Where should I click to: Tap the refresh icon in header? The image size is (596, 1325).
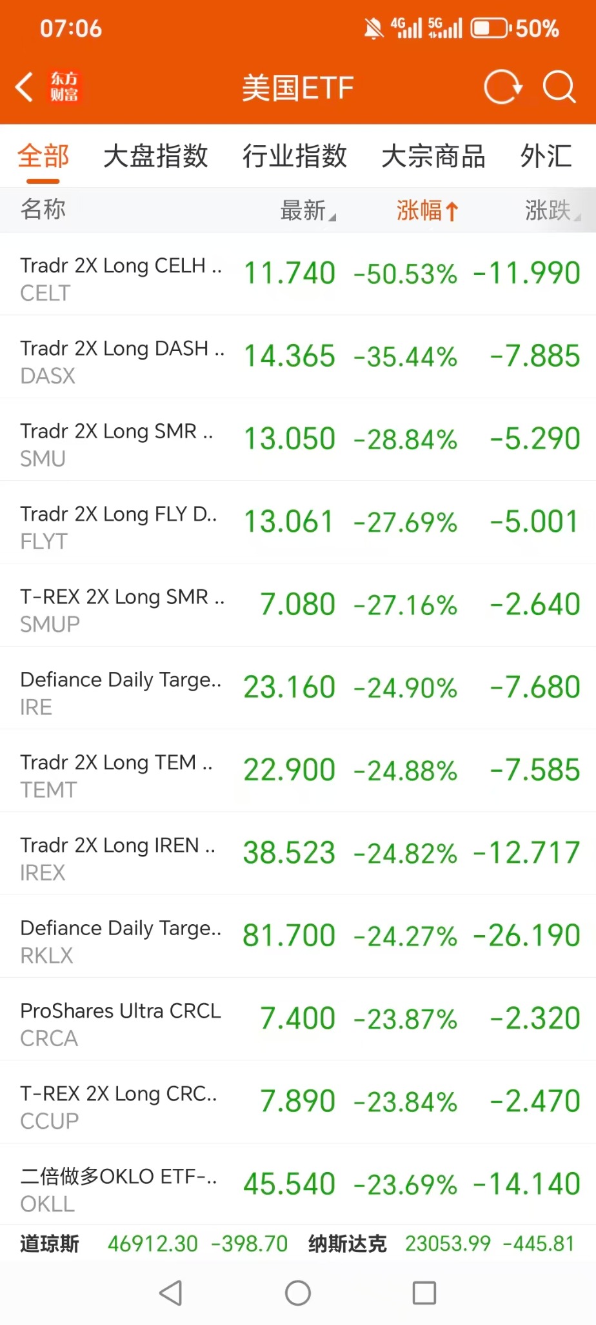pyautogui.click(x=502, y=87)
